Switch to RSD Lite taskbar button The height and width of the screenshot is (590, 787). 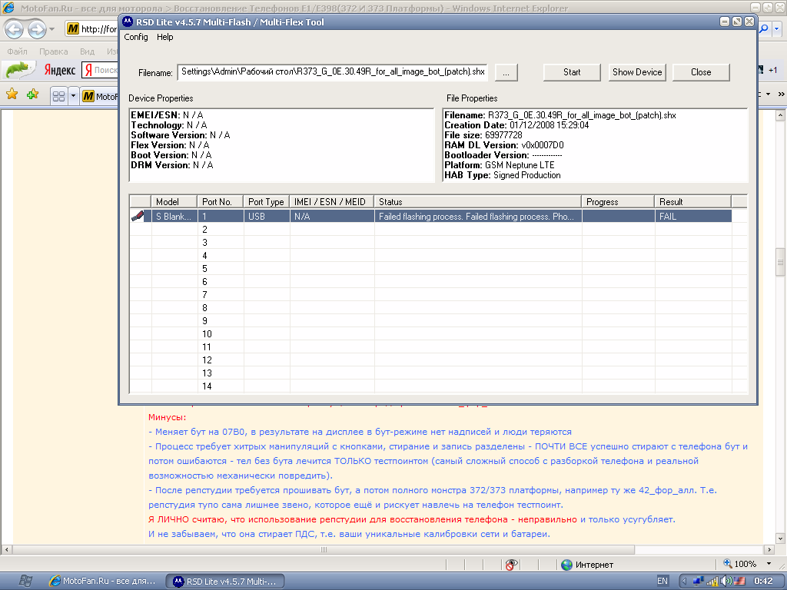point(225,582)
